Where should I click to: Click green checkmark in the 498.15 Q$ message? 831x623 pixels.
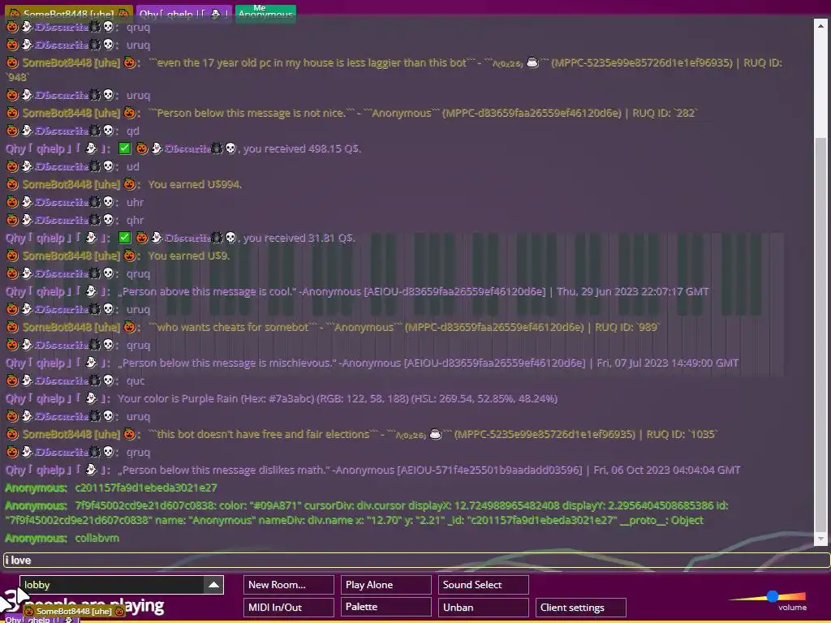pos(124,149)
